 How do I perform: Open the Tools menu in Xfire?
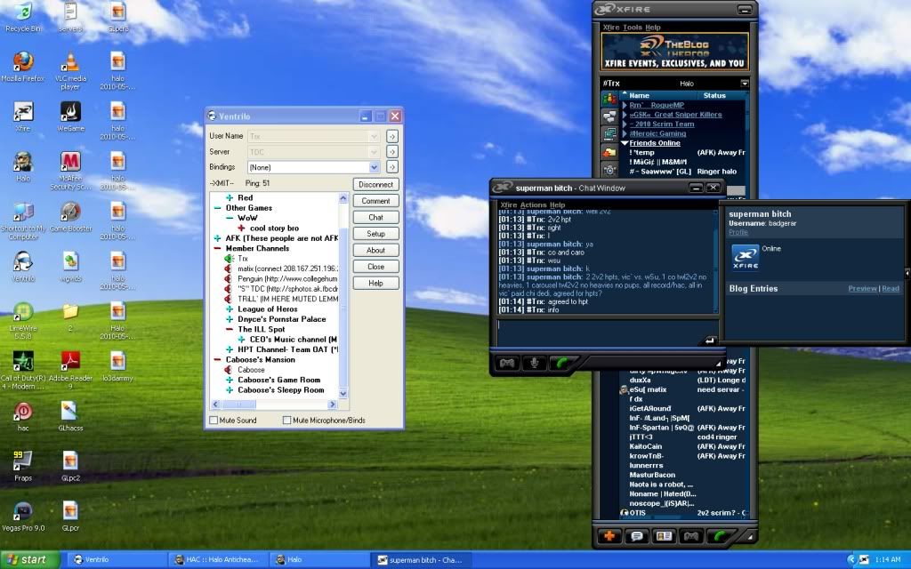click(x=633, y=28)
